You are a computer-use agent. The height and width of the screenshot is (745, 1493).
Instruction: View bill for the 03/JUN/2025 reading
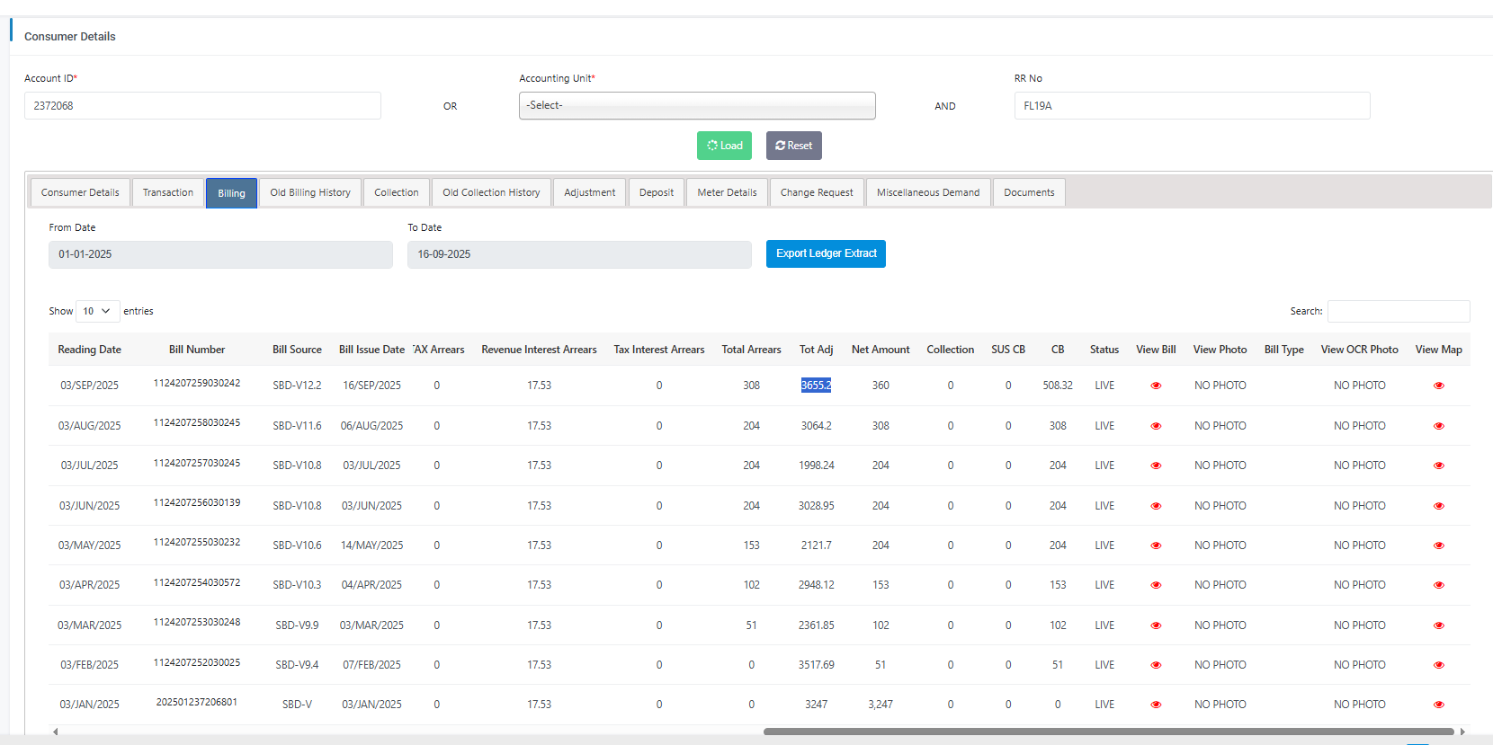click(1156, 506)
